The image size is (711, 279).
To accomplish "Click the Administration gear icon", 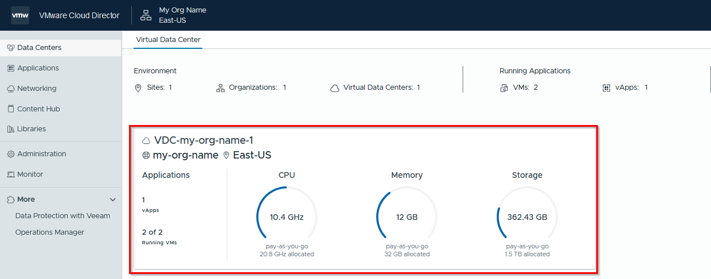I will [11, 154].
